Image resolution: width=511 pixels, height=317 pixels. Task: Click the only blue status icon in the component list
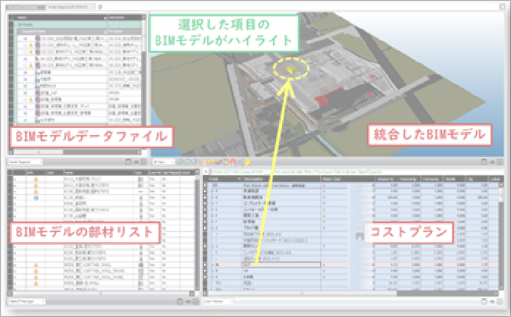[x=36, y=198]
